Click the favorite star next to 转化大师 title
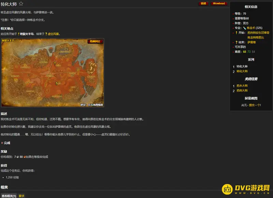The height and width of the screenshot is (198, 273). [21, 4]
